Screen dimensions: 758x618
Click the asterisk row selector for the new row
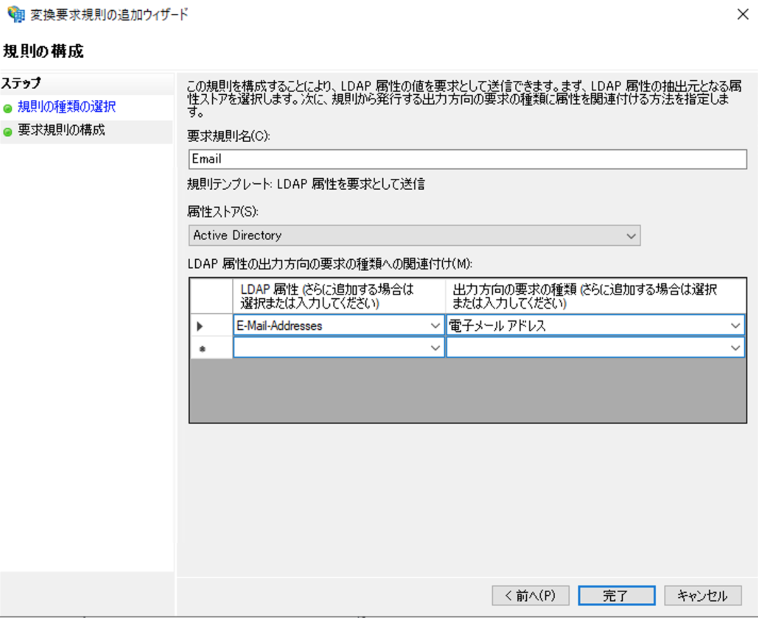tap(200, 348)
